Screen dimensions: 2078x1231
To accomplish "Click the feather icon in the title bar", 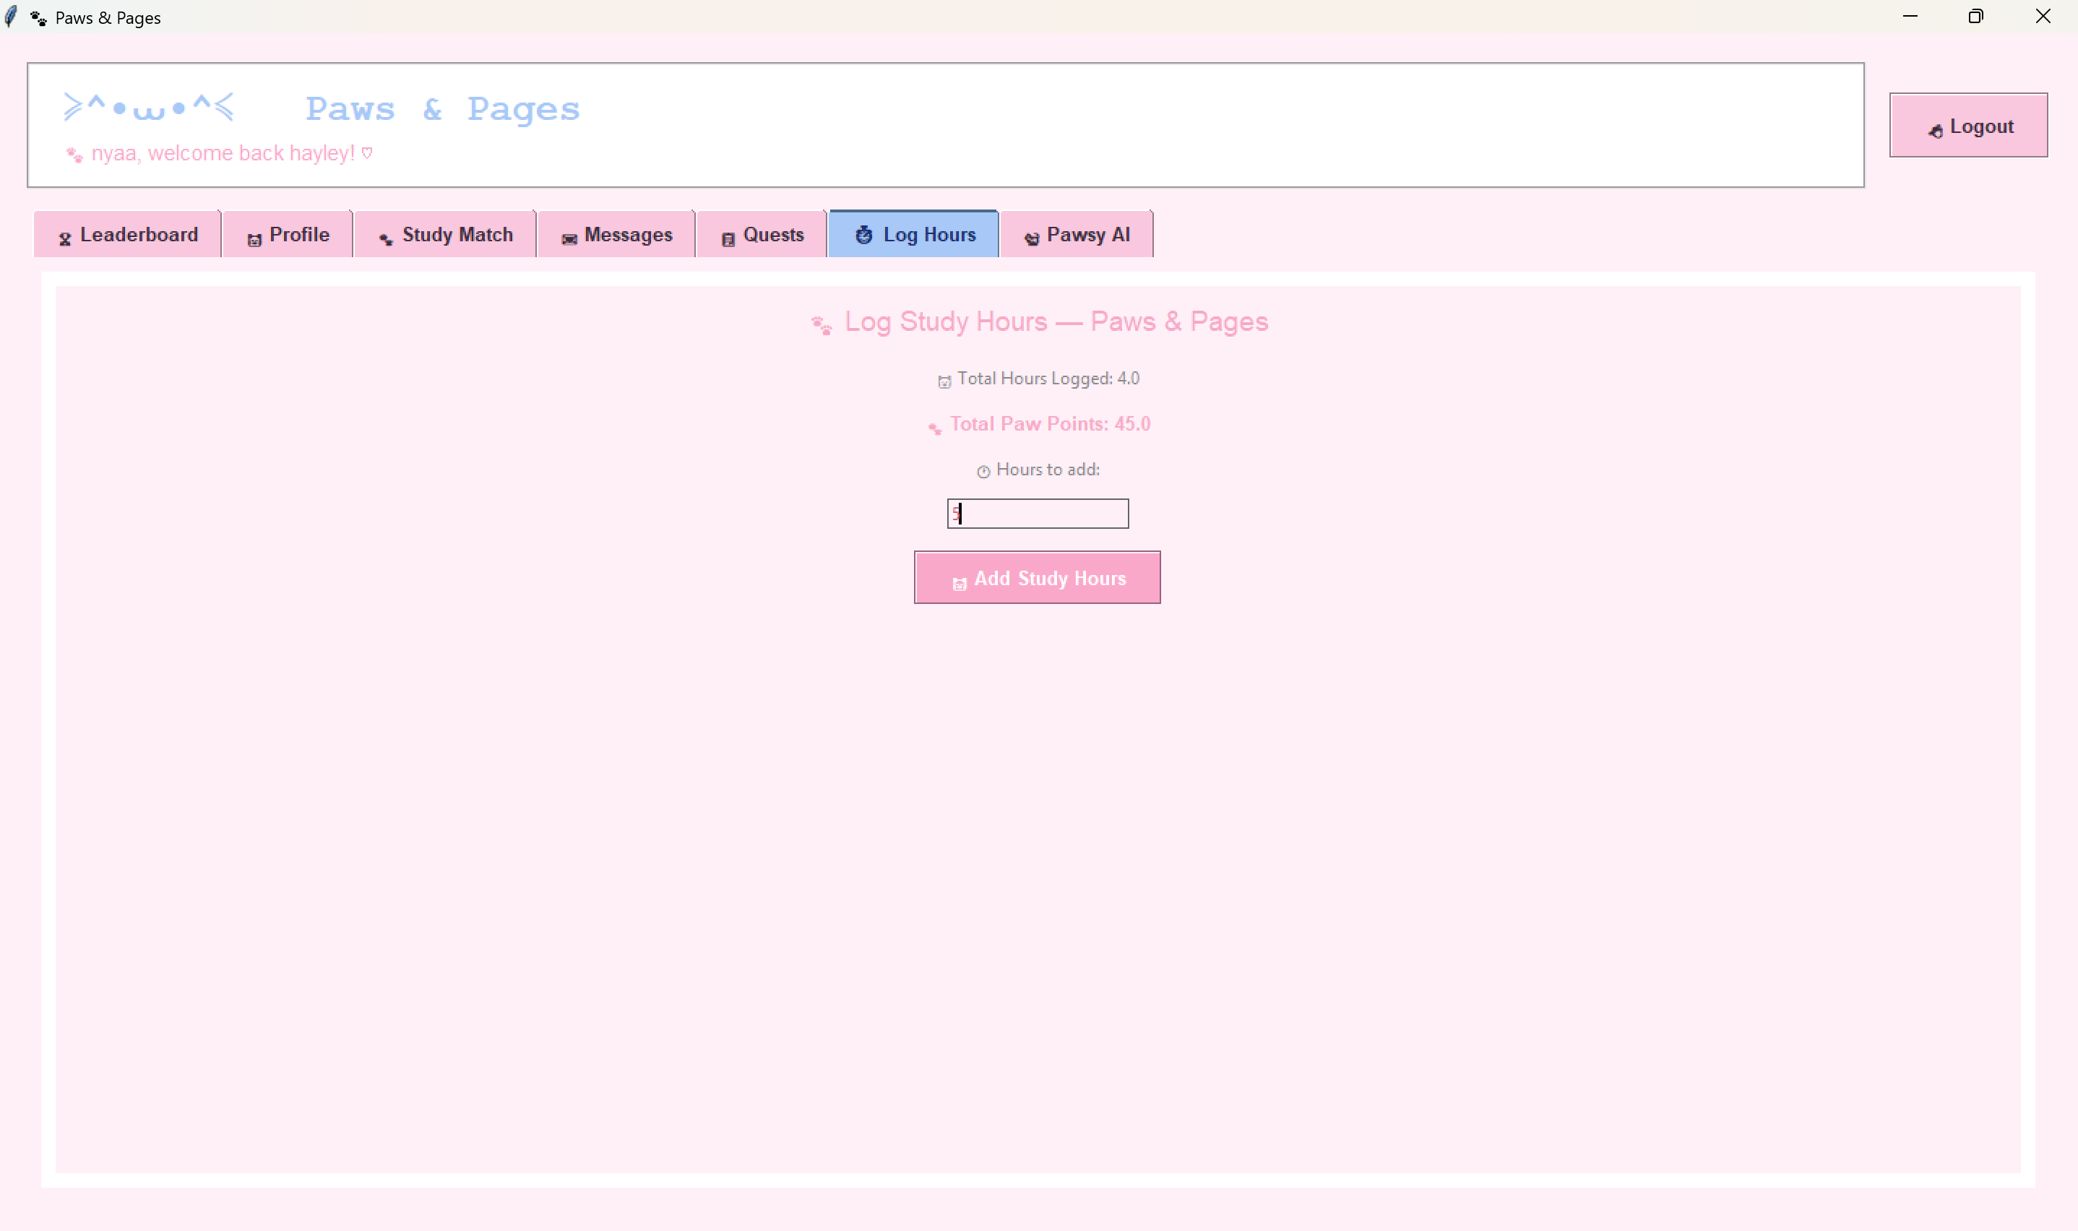I will coord(12,17).
